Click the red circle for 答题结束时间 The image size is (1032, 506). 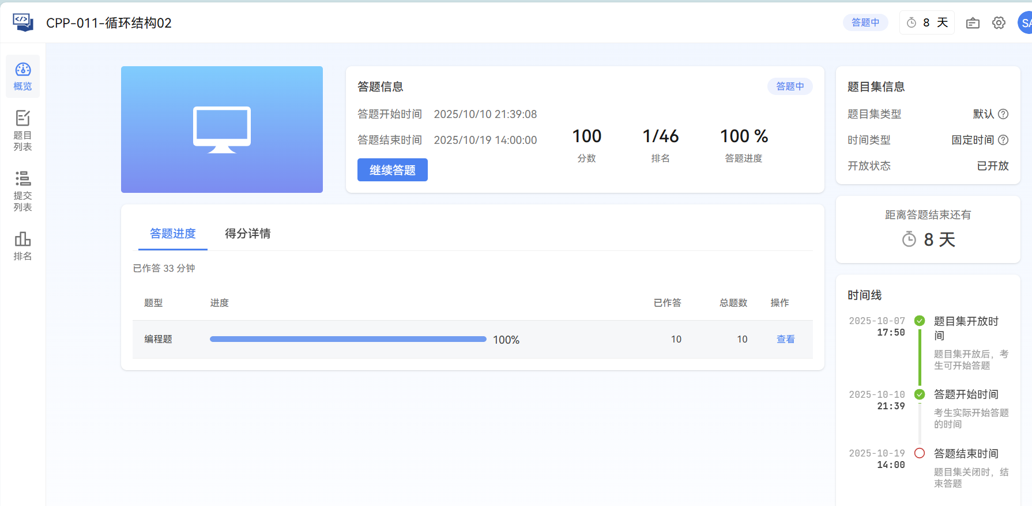coord(920,453)
